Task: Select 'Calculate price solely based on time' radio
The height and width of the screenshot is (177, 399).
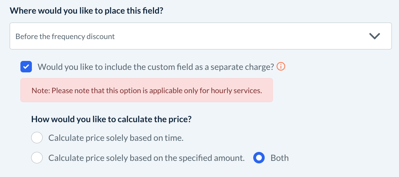Action: [x=37, y=138]
